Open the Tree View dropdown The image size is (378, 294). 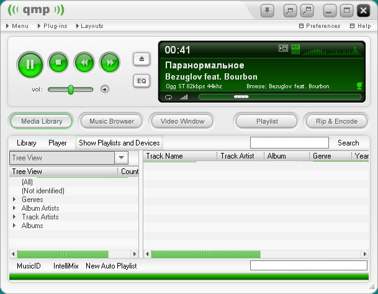point(122,158)
